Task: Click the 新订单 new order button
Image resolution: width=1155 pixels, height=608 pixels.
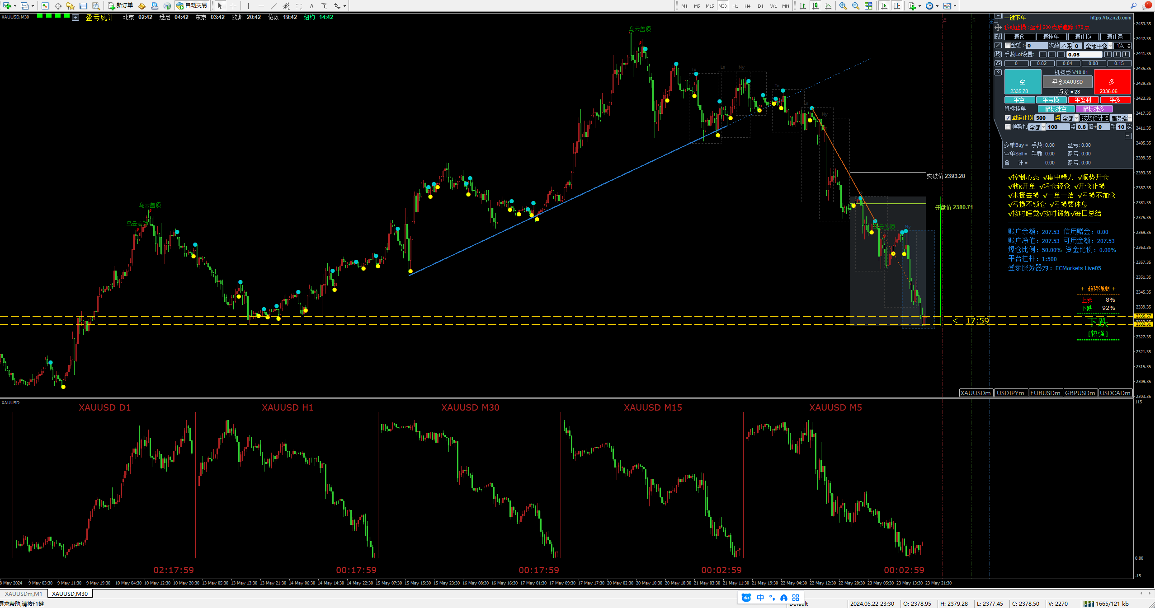Action: click(x=120, y=5)
